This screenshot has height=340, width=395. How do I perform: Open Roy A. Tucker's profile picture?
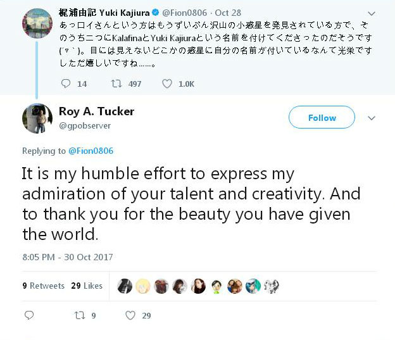click(x=37, y=118)
